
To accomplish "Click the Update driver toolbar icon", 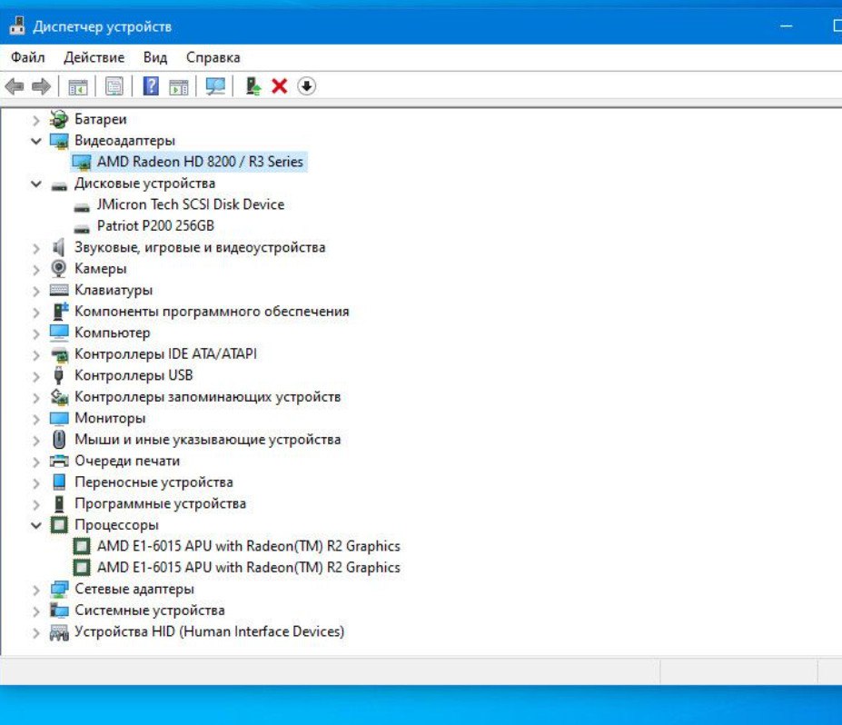I will click(253, 86).
